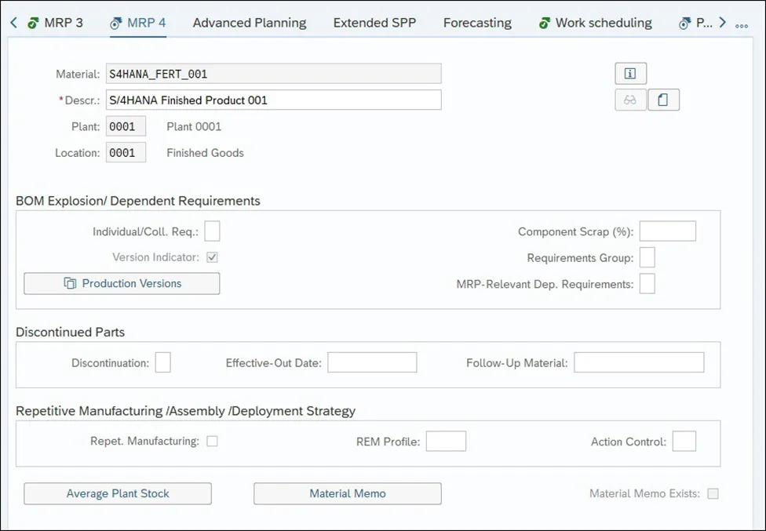Click into the Effective-Out Date field
The image size is (766, 531).
tap(372, 362)
